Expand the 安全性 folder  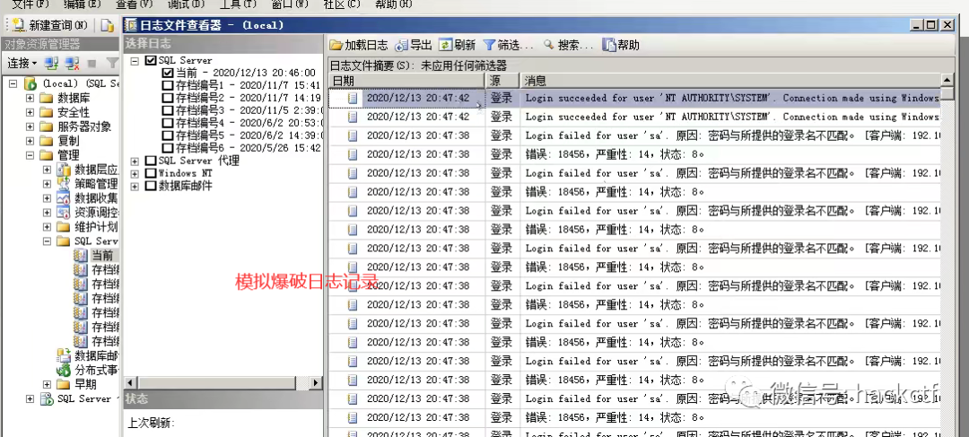pos(30,112)
